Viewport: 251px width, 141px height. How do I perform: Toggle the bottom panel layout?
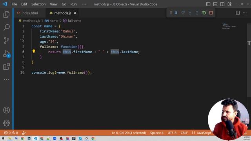point(215,4)
